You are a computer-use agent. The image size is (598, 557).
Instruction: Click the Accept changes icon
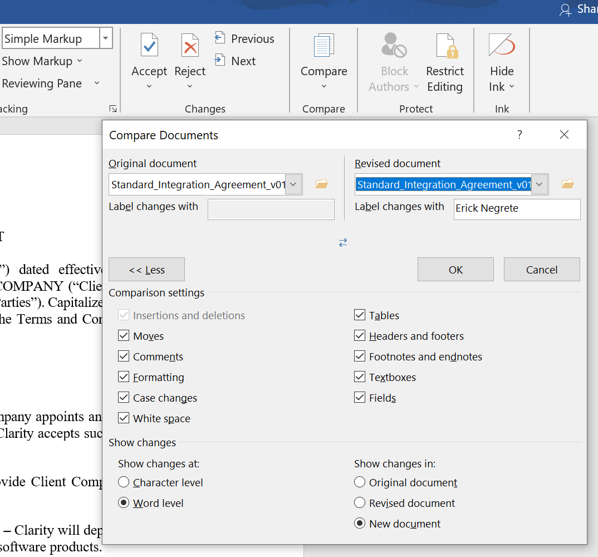click(x=149, y=46)
